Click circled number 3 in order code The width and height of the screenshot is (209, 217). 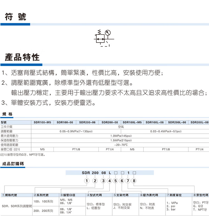coord(103,181)
